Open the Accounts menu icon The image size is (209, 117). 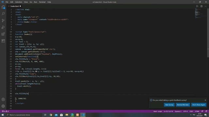coord(3,99)
